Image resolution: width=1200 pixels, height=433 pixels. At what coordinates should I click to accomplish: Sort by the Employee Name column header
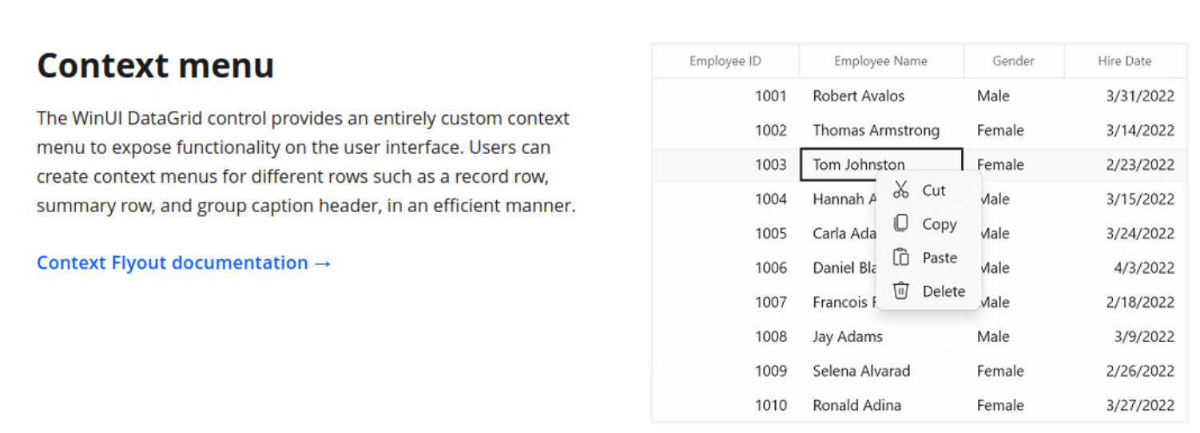coord(880,61)
